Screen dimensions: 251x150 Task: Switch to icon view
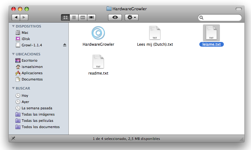coord(65,18)
